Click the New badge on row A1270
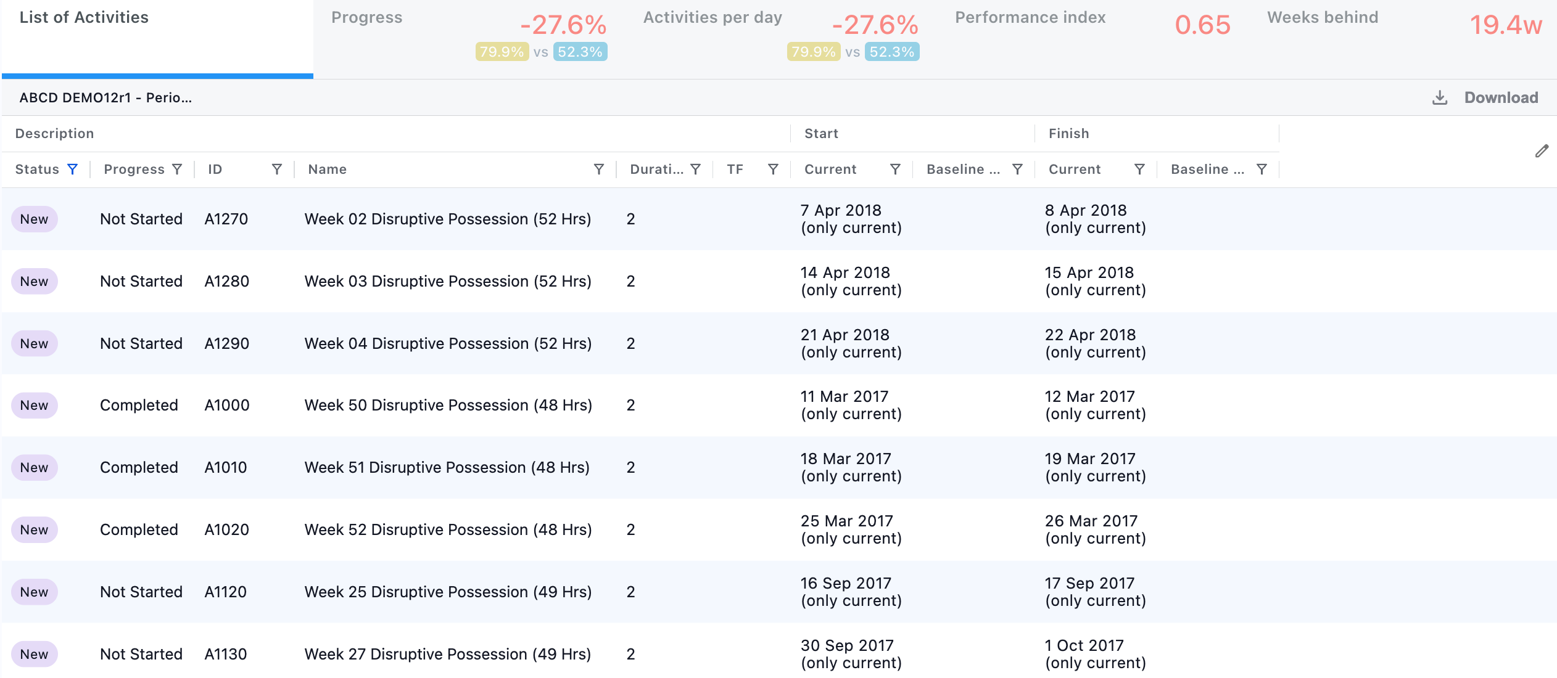Screen dimensions: 1557x678 tap(35, 219)
